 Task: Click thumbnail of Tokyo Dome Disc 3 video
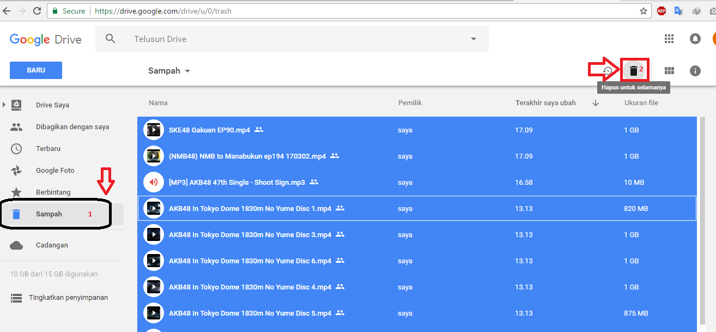[154, 234]
